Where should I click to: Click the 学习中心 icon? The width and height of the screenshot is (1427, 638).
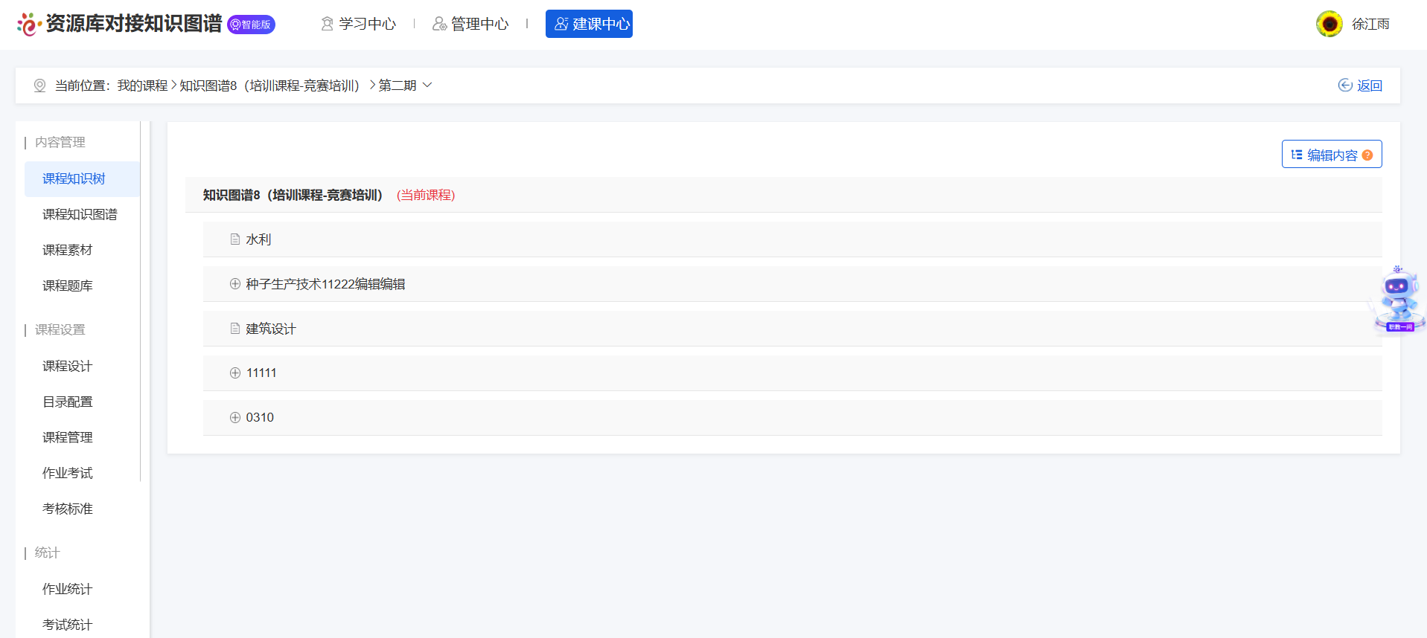328,24
